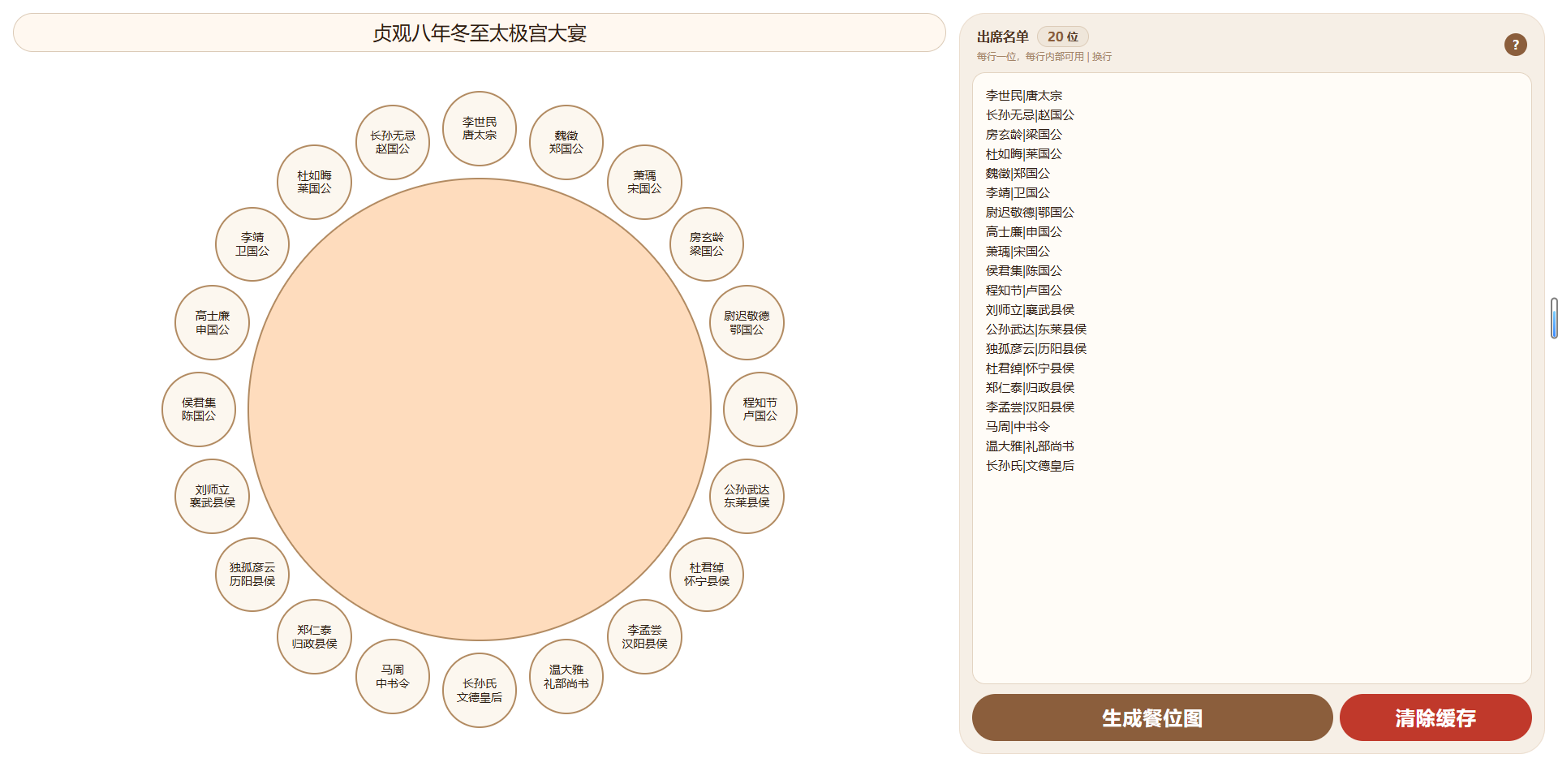The image size is (1558, 767).
Task: Select the 杜君绰 怀宁县侯 seat
Action: (x=707, y=575)
